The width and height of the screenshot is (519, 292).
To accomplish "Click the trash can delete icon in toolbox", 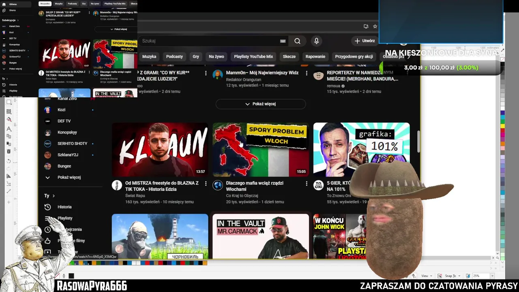I will tap(9, 151).
